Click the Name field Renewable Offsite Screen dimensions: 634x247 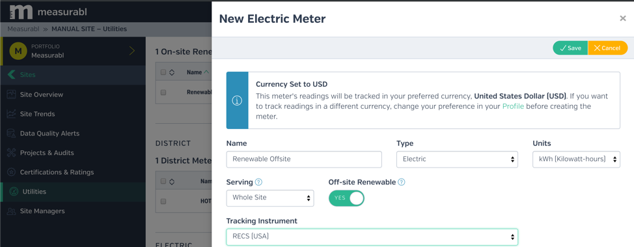pyautogui.click(x=304, y=159)
